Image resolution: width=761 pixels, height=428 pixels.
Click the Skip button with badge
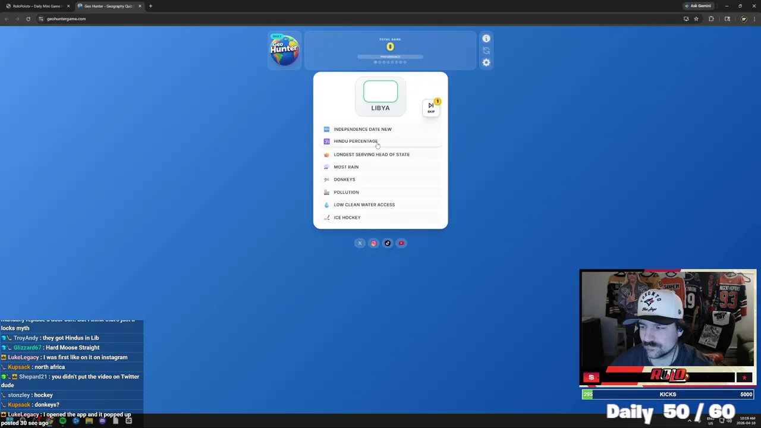coord(431,107)
